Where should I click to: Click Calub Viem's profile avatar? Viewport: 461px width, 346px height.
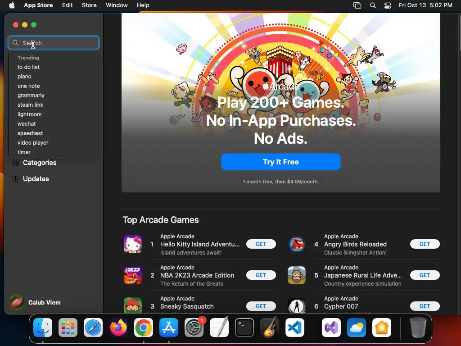click(x=17, y=302)
